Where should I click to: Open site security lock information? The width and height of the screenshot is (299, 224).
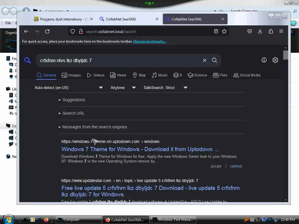81,32
